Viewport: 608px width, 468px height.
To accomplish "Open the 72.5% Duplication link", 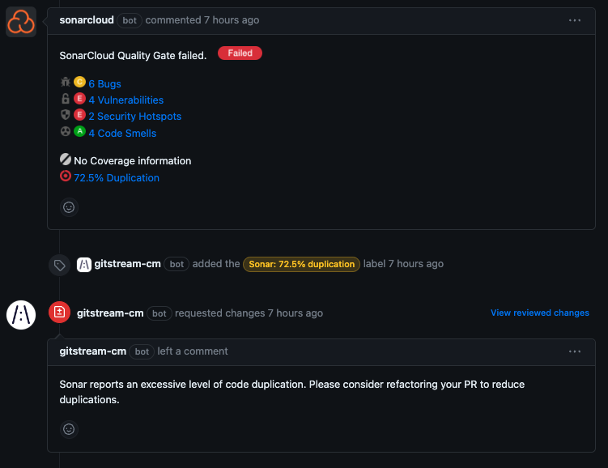I will pyautogui.click(x=117, y=178).
